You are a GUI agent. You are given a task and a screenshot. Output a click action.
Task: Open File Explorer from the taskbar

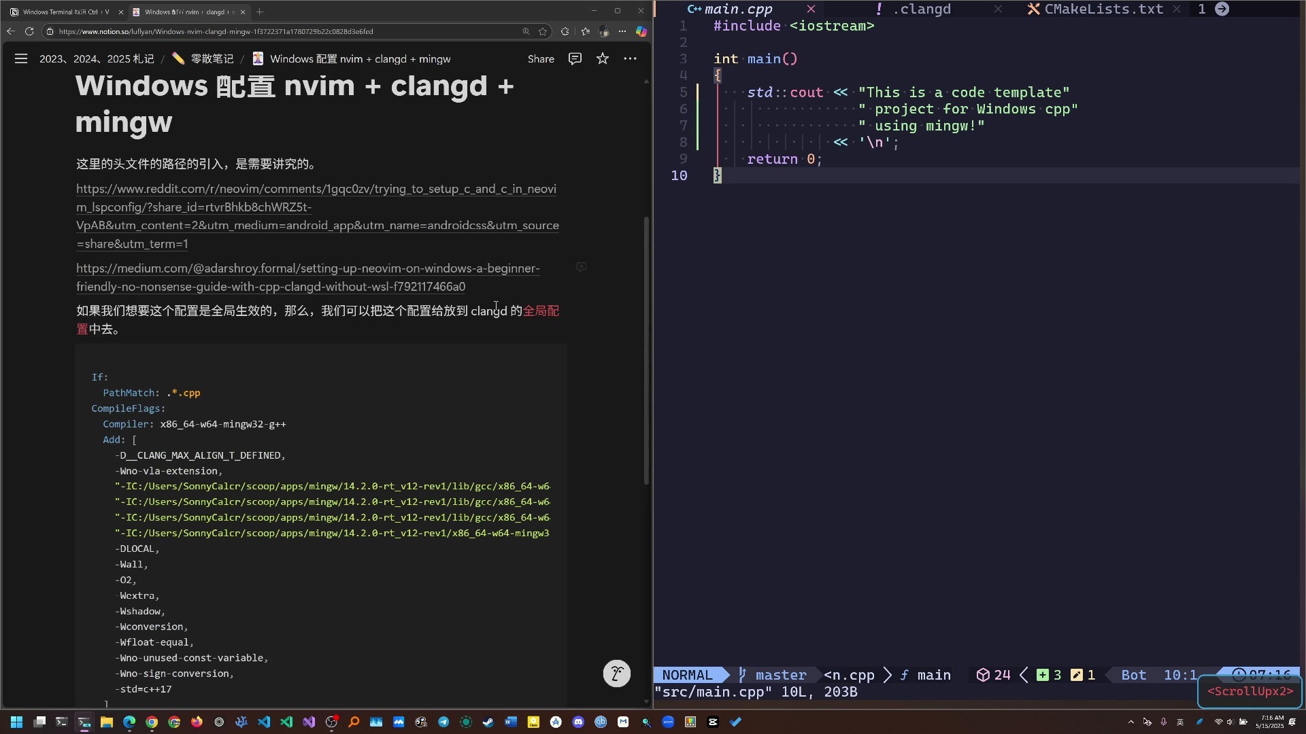click(x=107, y=722)
